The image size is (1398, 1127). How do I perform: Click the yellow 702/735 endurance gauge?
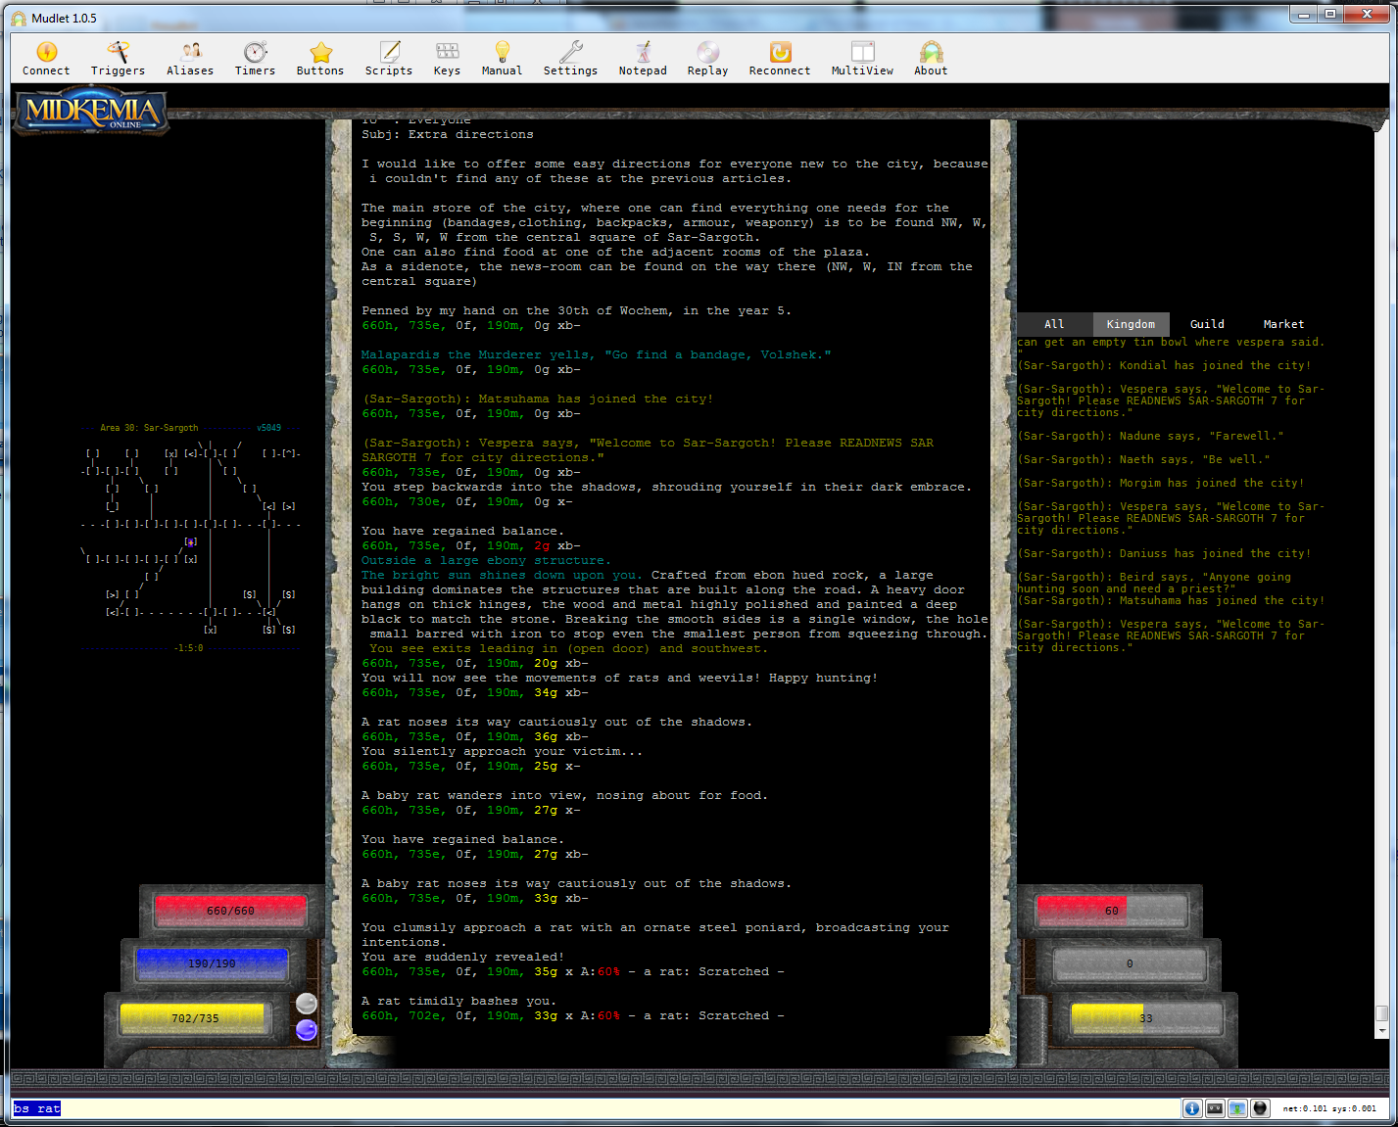(x=195, y=1018)
